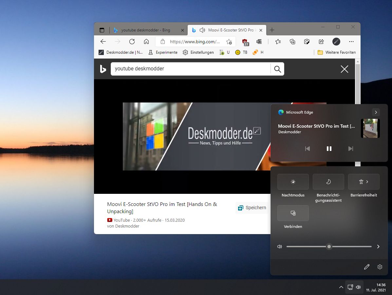Open the Collections icon
392x295 pixels.
[292, 42]
